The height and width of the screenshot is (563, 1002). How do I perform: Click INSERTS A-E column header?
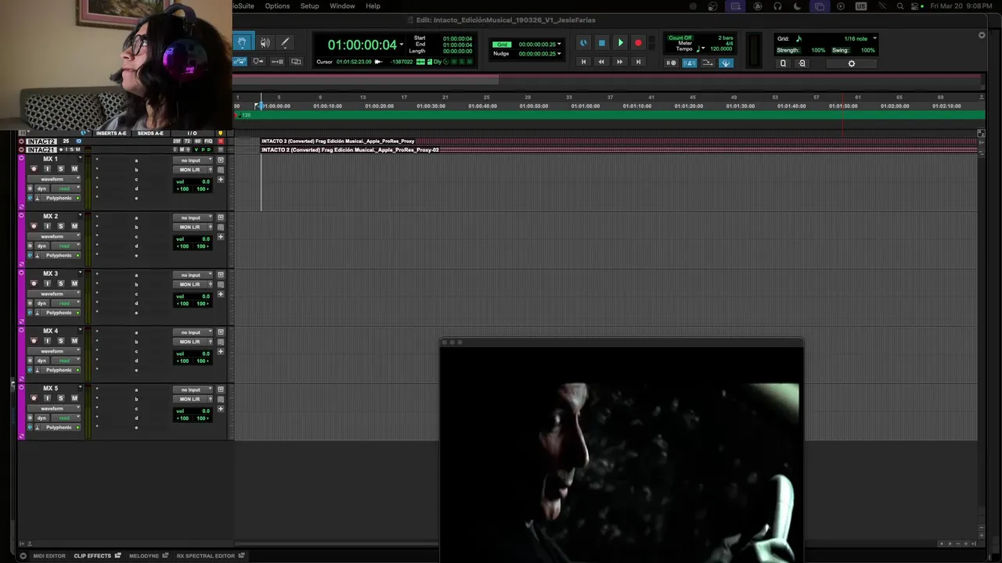[111, 133]
